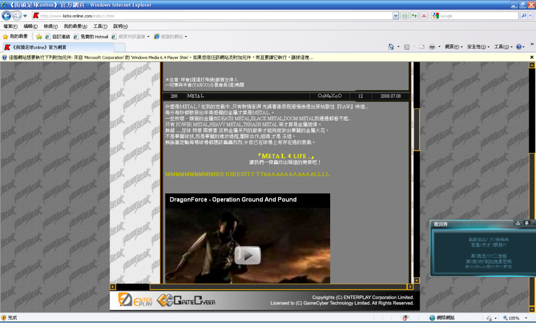Click the Google search input field
This screenshot has width=536, height=323.
tap(478, 16)
